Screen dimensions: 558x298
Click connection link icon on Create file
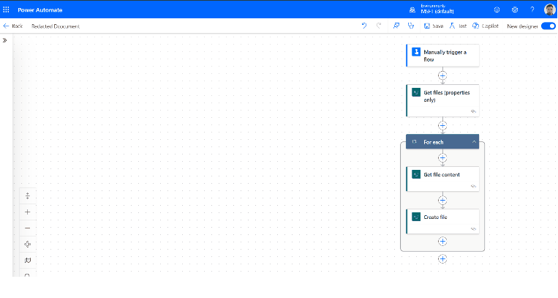point(473,229)
